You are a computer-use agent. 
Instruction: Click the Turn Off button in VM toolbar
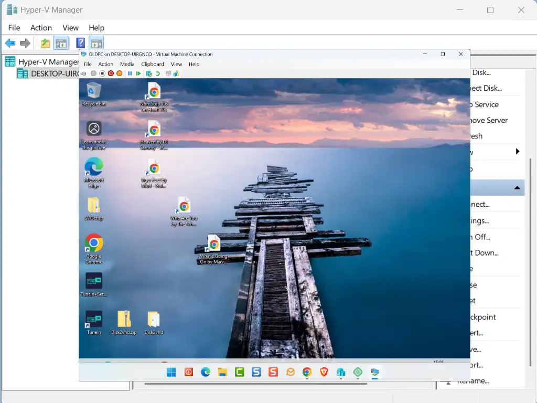click(102, 73)
